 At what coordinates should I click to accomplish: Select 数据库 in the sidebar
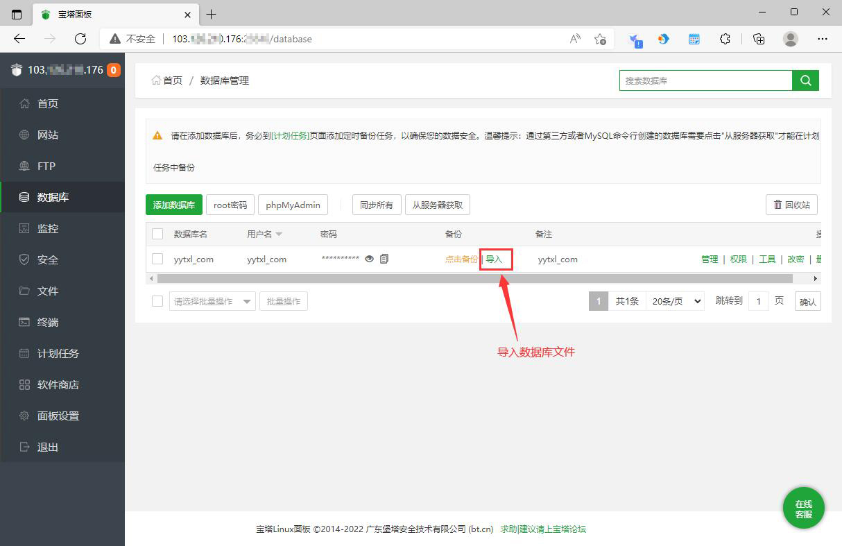click(x=62, y=197)
